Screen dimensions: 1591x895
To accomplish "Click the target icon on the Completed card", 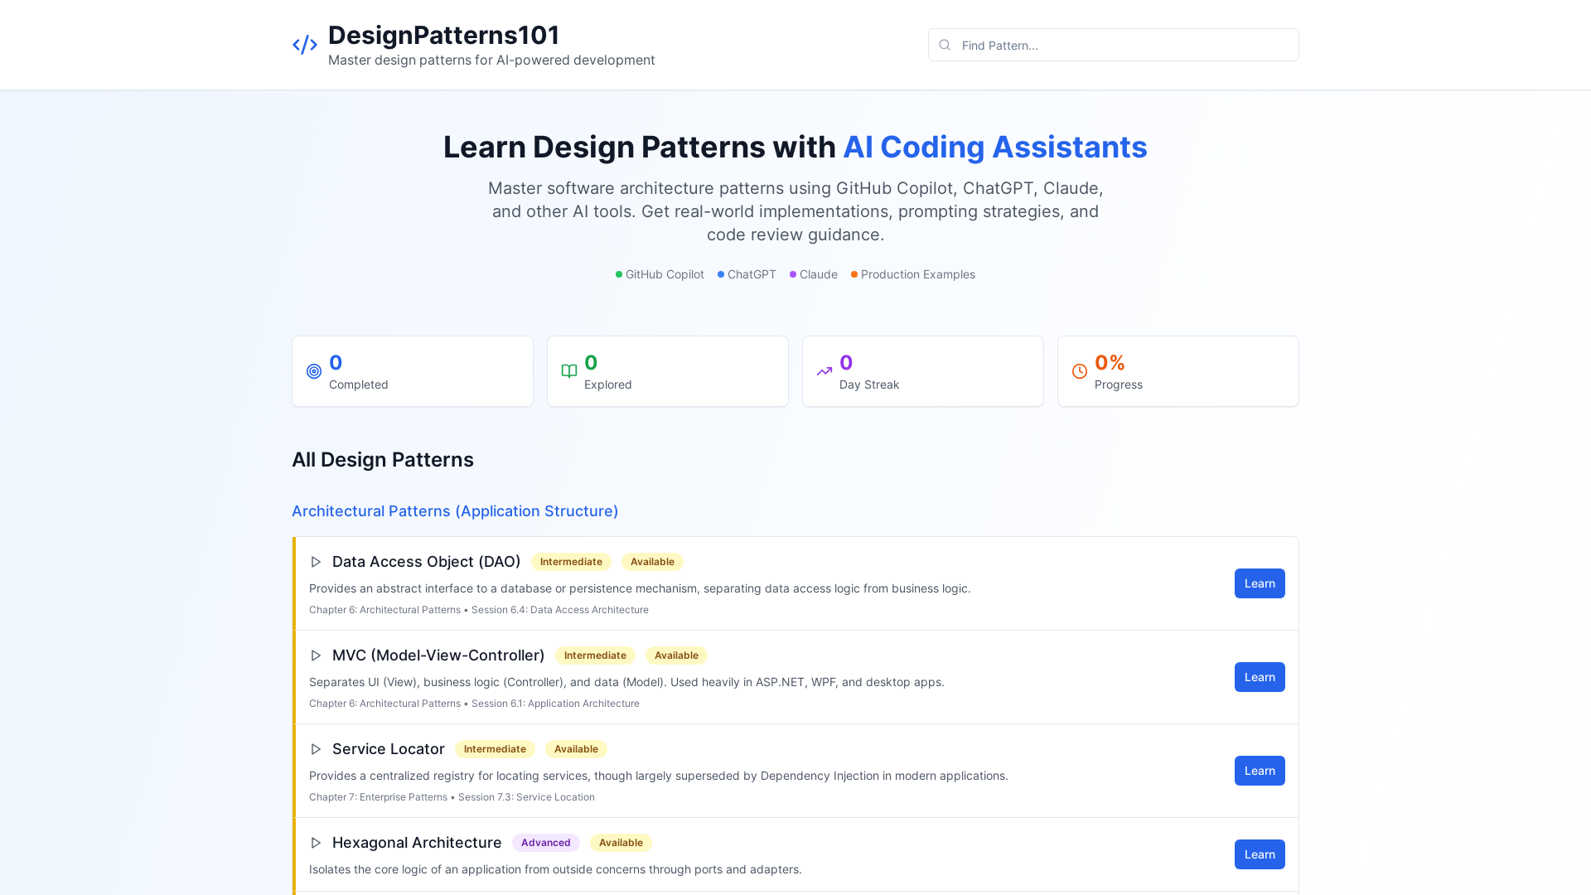I will (x=314, y=371).
